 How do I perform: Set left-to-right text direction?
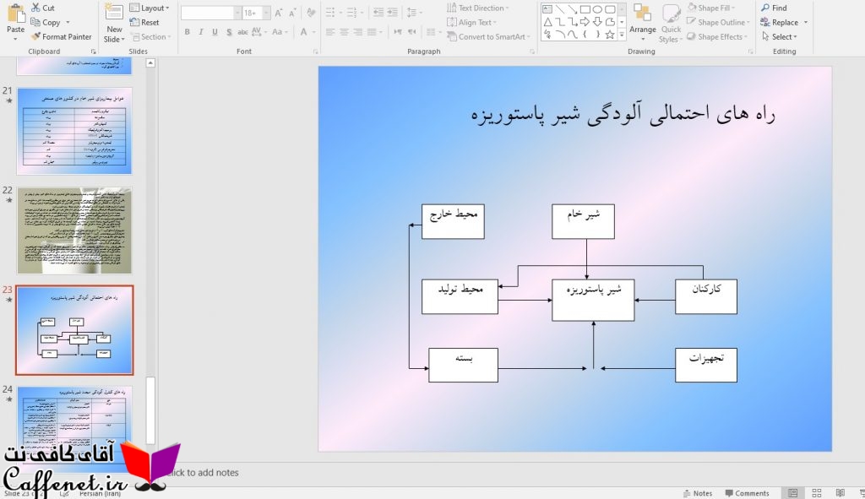[x=398, y=32]
